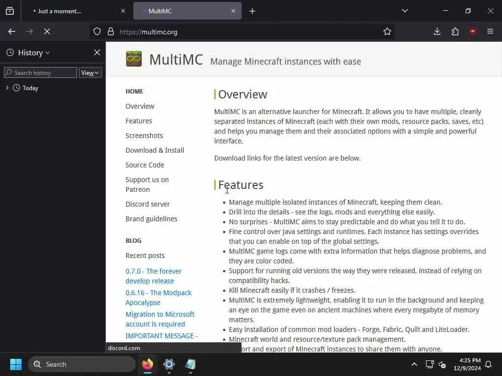Open '0.6.16 - The Modpack Apocalypse' post
The image size is (502, 376).
tap(158, 297)
